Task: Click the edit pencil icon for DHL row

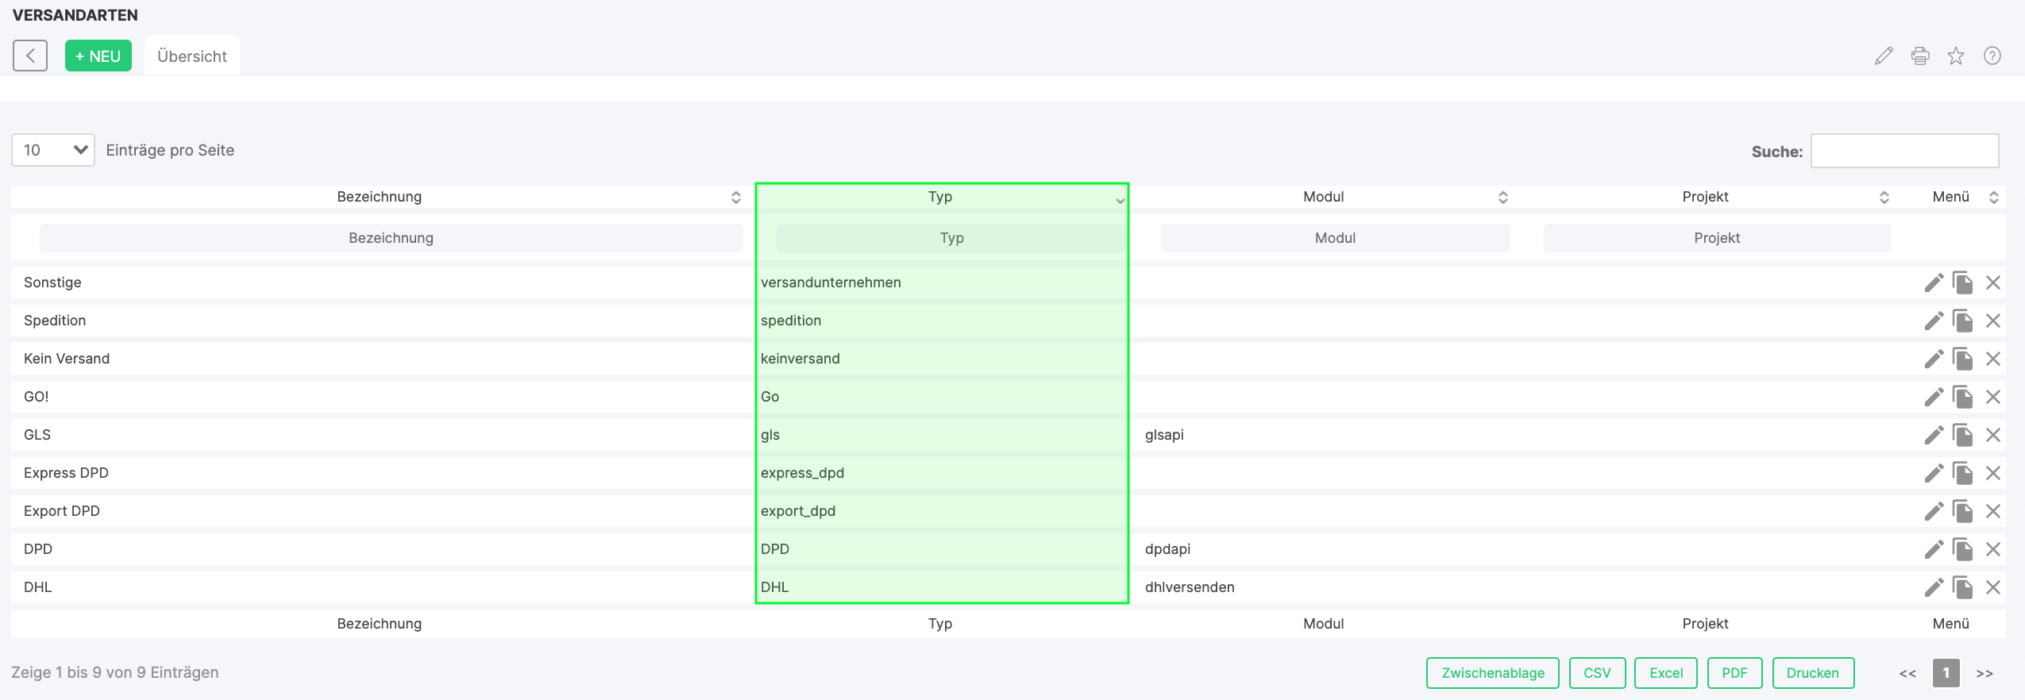Action: 1934,587
